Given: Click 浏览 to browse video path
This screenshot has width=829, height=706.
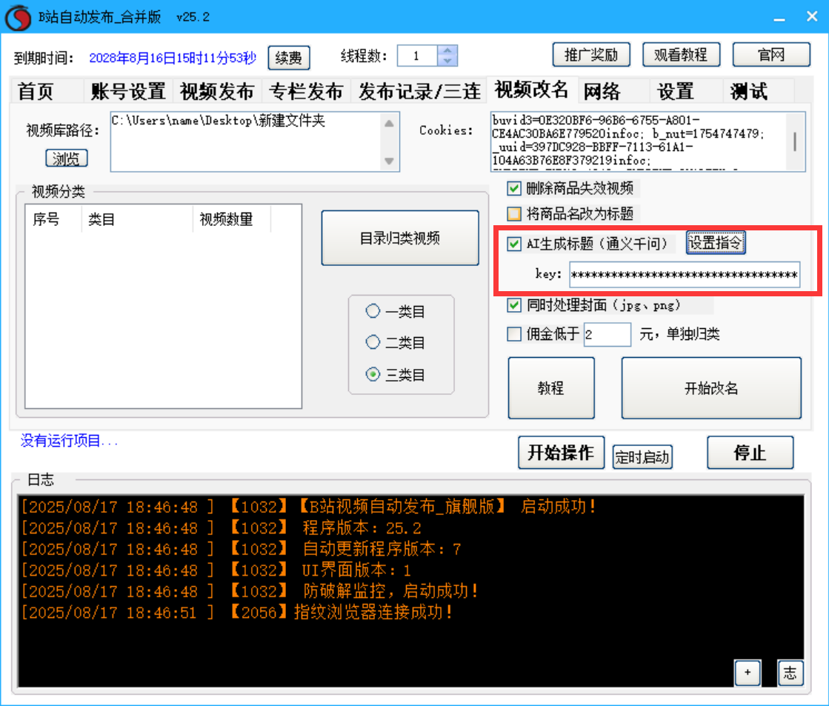Looking at the screenshot, I should [x=66, y=158].
